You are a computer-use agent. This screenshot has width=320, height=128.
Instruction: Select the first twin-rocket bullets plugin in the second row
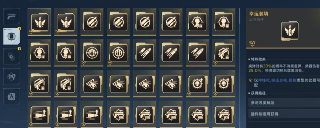click(145, 53)
